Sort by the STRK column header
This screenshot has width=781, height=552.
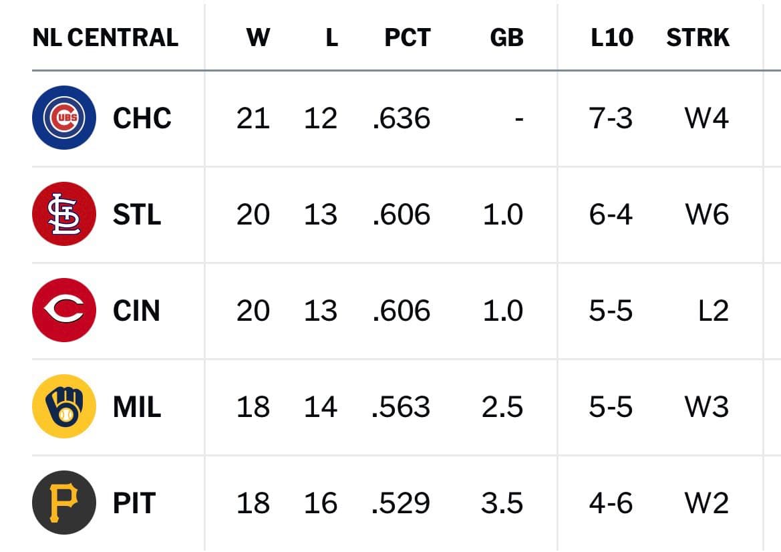697,37
